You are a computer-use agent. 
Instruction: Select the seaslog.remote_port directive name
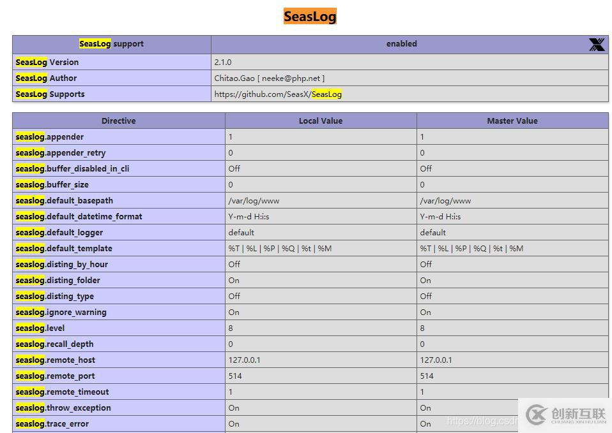click(x=55, y=376)
